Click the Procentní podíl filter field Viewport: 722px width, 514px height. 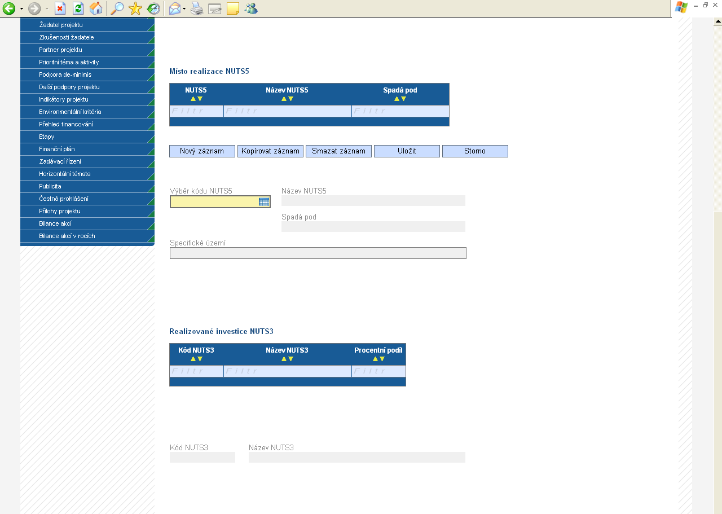point(378,371)
